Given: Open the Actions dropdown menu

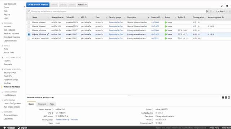Looking at the screenshot, I should click(82, 5).
